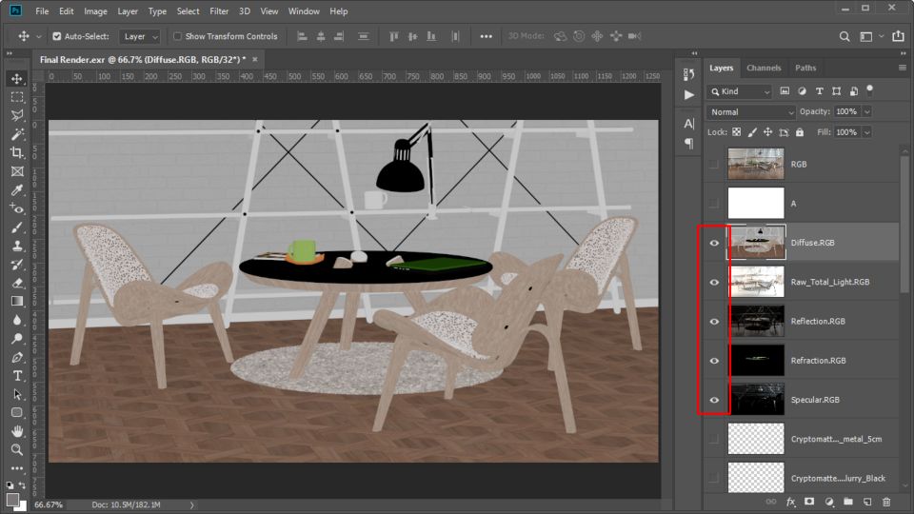Viewport: 914px width, 514px height.
Task: Select the Hand tool
Action: click(17, 431)
